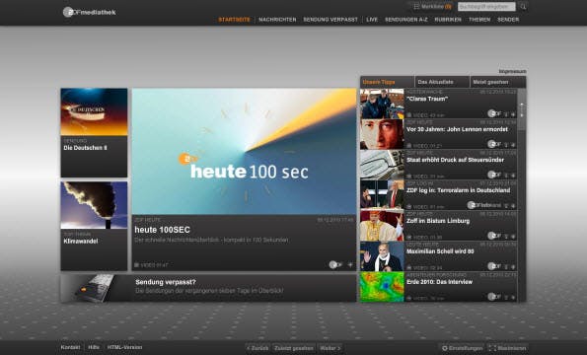Add ZDF log in video with plus icon

513,206
